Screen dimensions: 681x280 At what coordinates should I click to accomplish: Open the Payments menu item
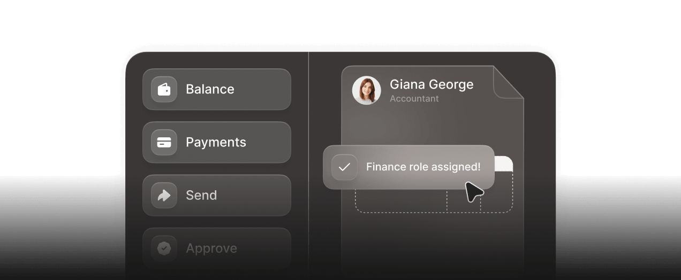coord(217,142)
